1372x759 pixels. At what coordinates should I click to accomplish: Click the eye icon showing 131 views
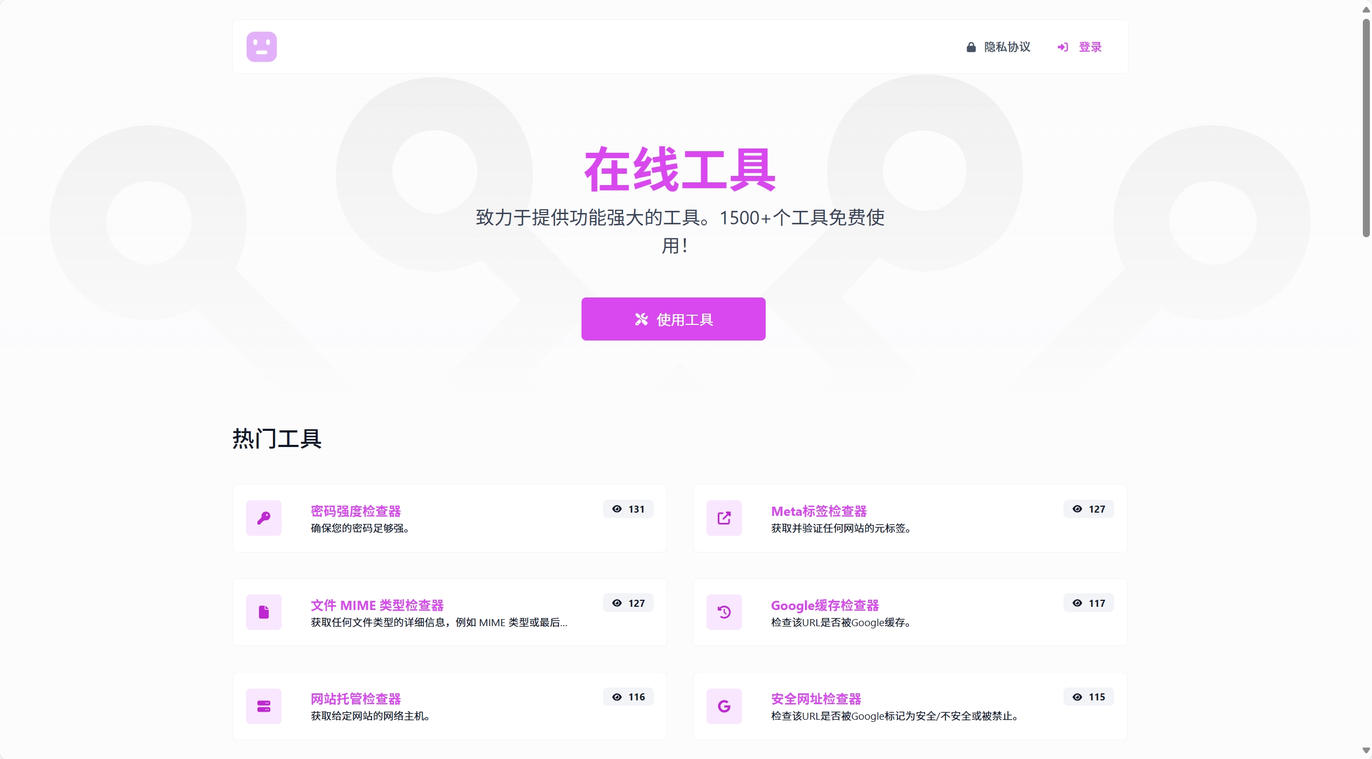click(x=617, y=509)
